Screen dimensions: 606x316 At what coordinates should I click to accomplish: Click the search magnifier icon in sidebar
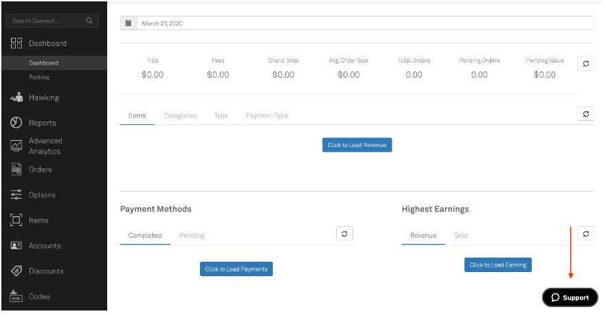tap(89, 21)
